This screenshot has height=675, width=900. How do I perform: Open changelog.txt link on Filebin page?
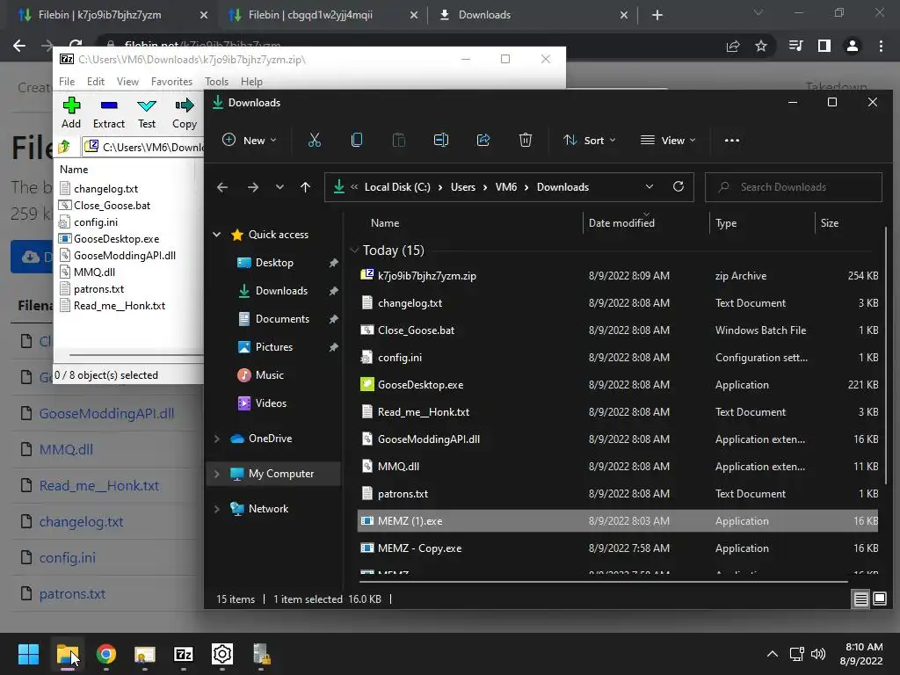81,522
